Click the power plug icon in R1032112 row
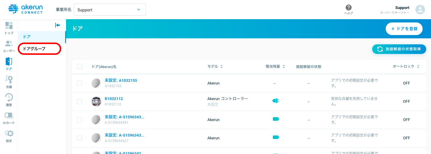 click(275, 101)
